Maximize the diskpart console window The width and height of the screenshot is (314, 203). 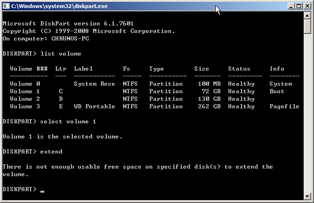(298, 6)
